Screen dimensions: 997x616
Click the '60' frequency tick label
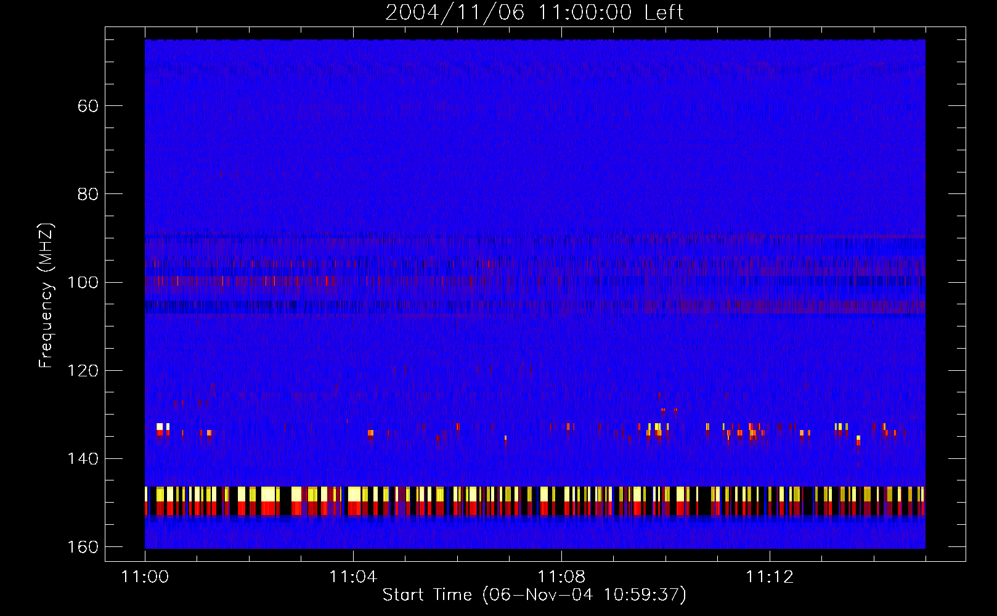click(88, 106)
